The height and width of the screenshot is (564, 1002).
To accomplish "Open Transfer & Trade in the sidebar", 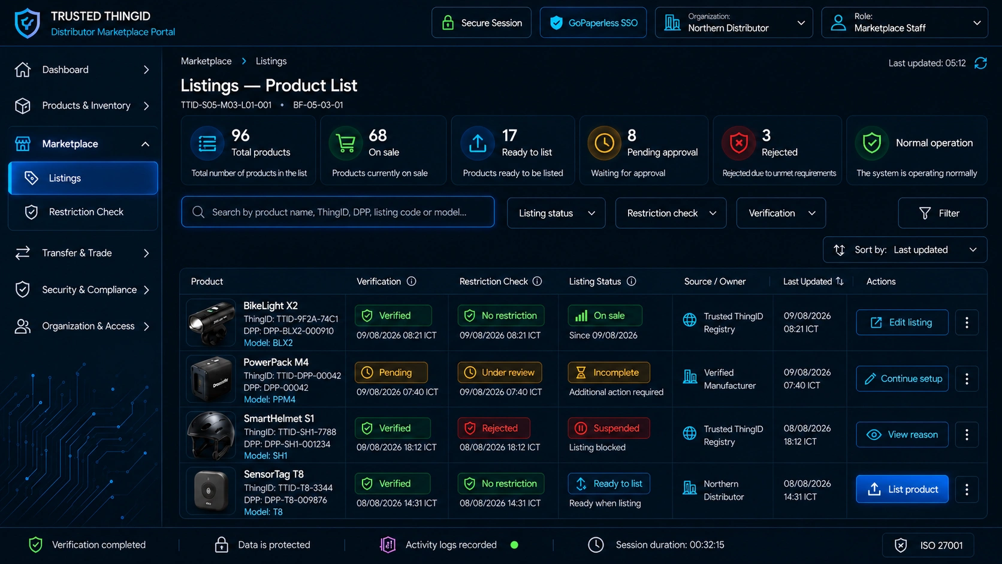I will 83,253.
